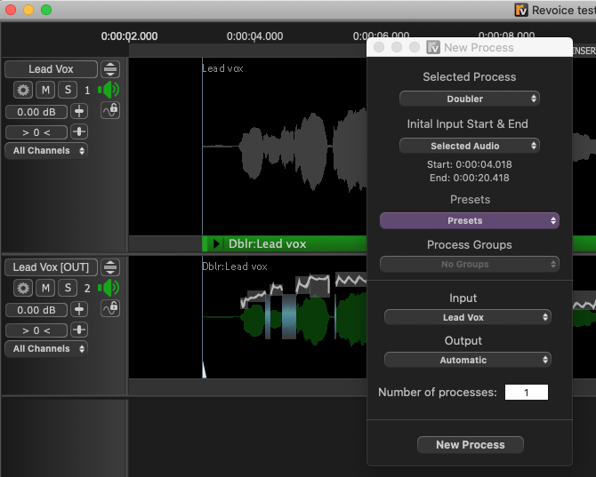596x477 pixels.
Task: Mute the Lead Vox [OUT] track
Action: (45, 288)
